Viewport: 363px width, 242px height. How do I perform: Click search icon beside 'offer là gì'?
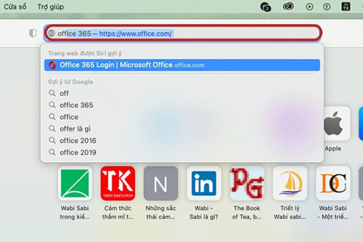coord(52,129)
